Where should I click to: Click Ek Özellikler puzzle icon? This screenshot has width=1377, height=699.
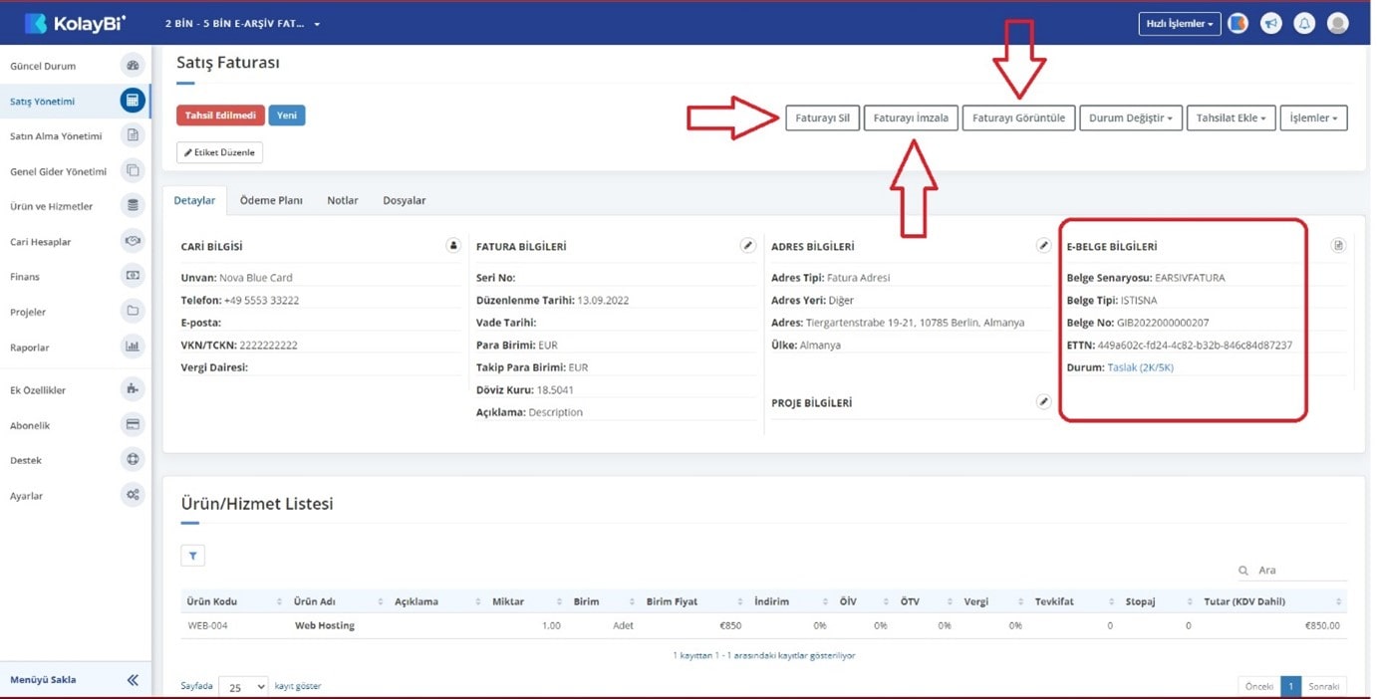133,389
